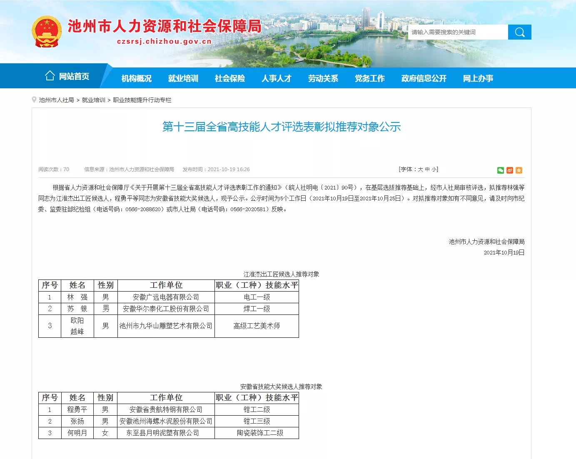
Task: Click the cell 安徽广远电器有限公司
Action: tap(166, 297)
